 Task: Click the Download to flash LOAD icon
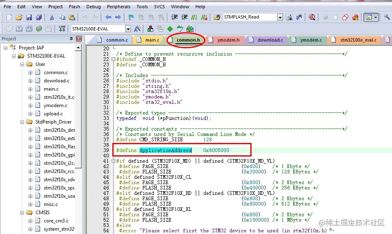(62, 29)
